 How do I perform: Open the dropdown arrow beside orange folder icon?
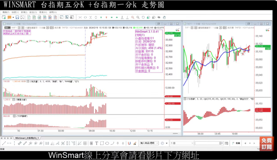pos(12,18)
